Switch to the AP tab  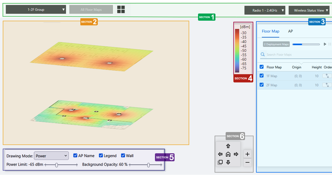290,31
